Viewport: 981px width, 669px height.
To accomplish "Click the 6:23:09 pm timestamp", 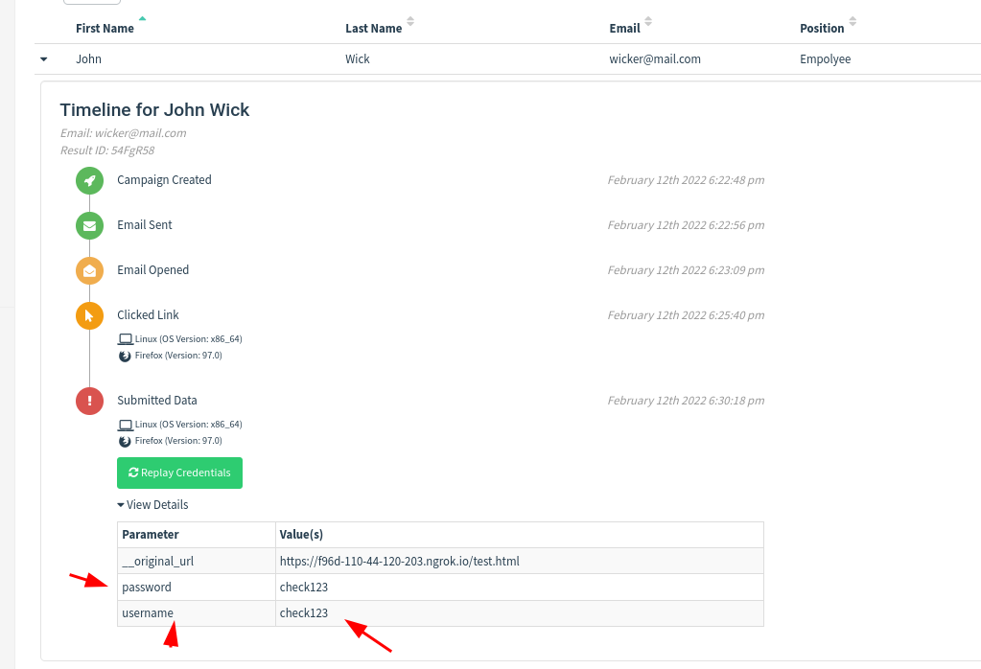I will coord(686,270).
